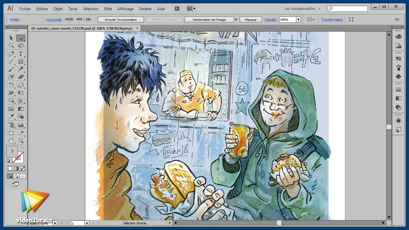Select the Free Transform tool
The width and height of the screenshot is (409, 230).
point(21,93)
